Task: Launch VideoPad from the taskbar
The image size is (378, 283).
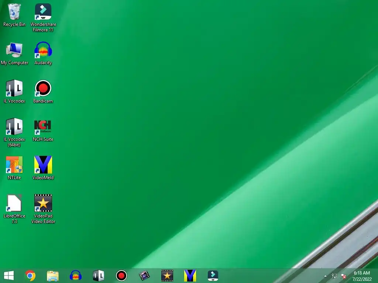Action: coord(167,276)
